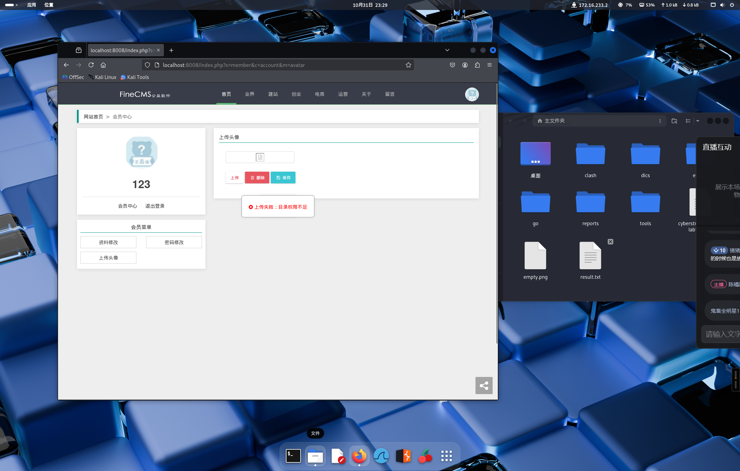Click the browser home icon
The height and width of the screenshot is (471, 740).
103,65
